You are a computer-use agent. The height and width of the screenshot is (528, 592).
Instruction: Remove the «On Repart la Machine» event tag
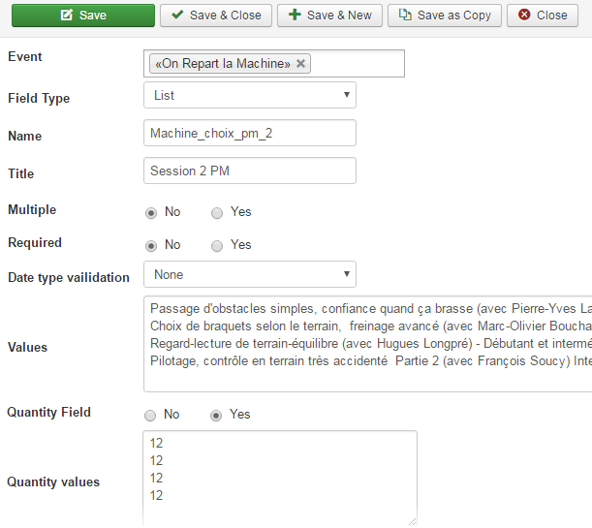click(301, 64)
